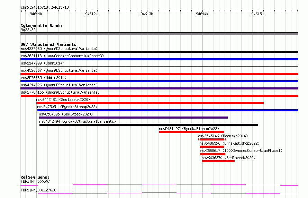Viewport: 308px width, 198px height.
Task: Open the Cytogenetic Bands track heading
Action: click(x=41, y=26)
